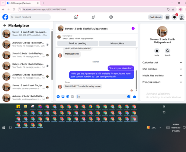Open Windows Start menu
This screenshot has height=152, width=186.
(3, 128)
